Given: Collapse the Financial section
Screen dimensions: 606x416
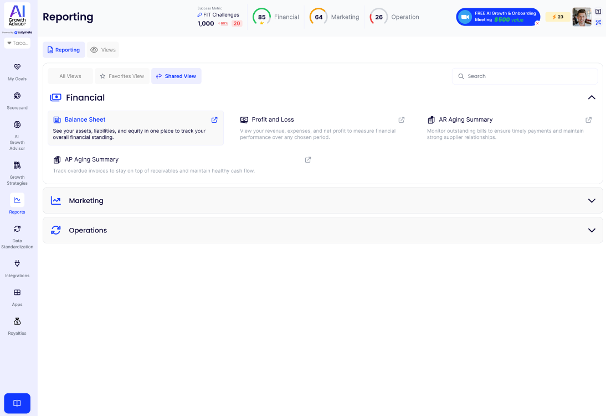Looking at the screenshot, I should pos(592,97).
